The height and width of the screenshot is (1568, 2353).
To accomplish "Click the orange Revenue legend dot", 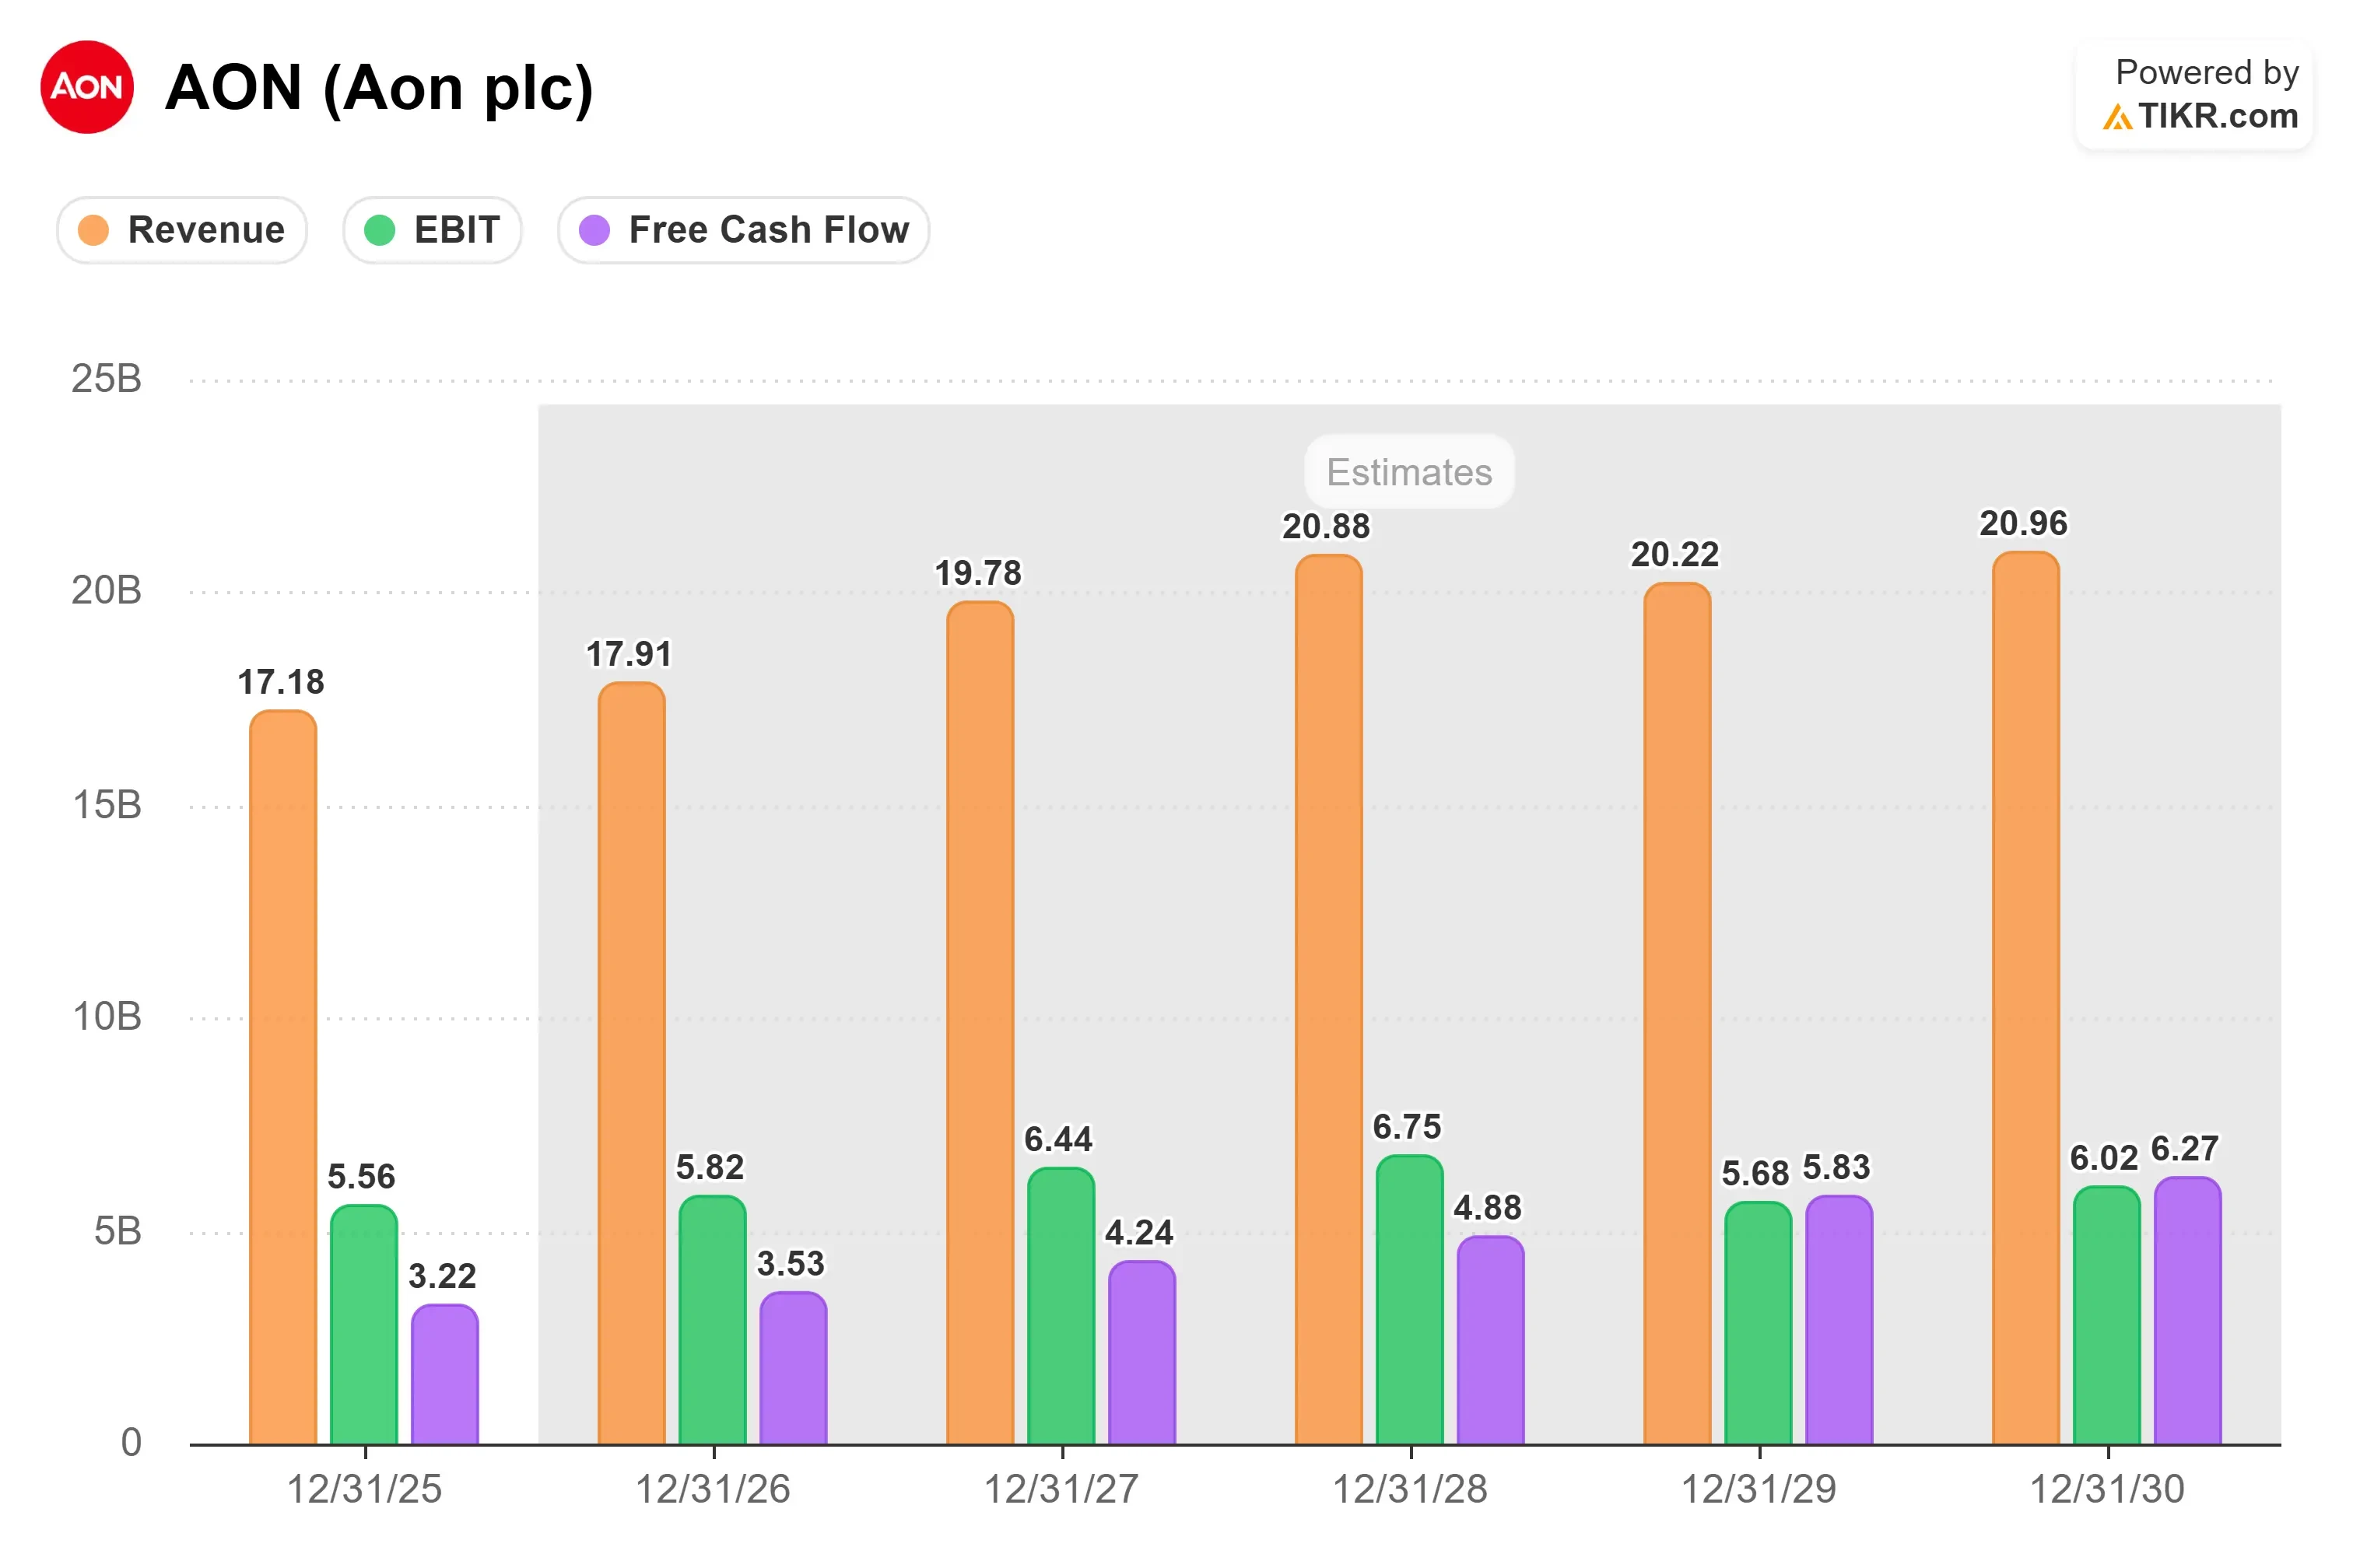I will 93,230.
